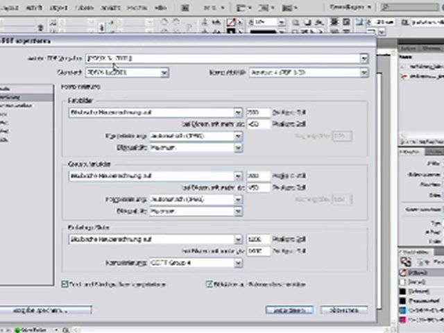Toggle Bilddaten auf Rahmen beschneiden checkbox
The image size is (444, 333).
click(210, 284)
